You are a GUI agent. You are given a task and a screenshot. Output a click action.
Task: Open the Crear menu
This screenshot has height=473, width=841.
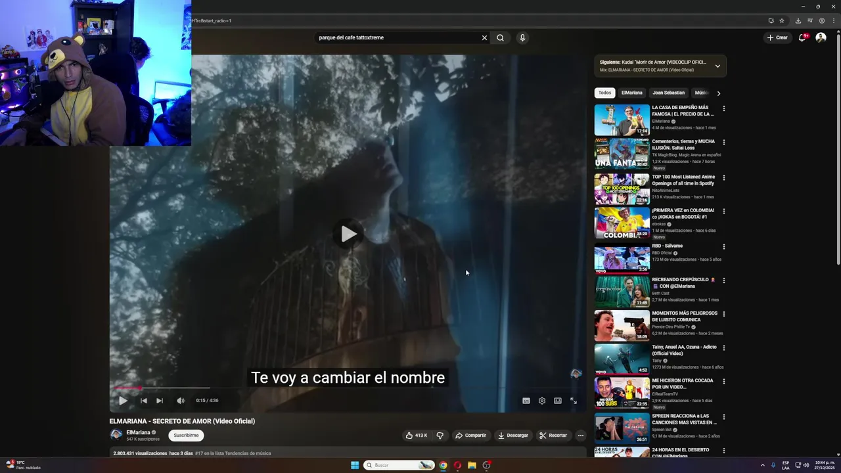777,37
